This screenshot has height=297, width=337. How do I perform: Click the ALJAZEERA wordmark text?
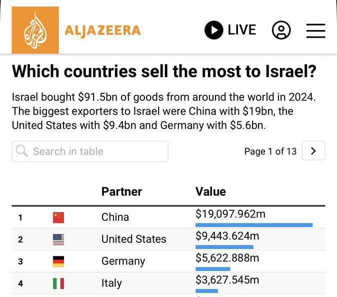(x=102, y=31)
